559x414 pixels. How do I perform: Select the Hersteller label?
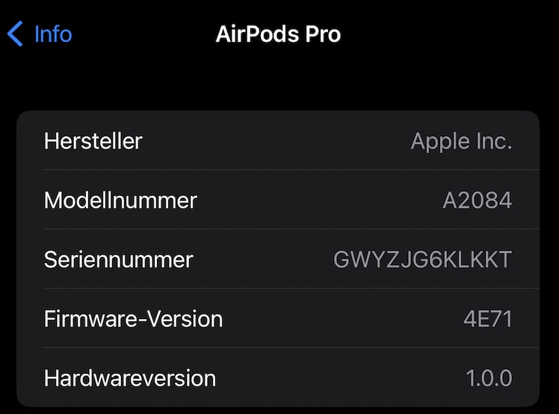click(x=93, y=140)
